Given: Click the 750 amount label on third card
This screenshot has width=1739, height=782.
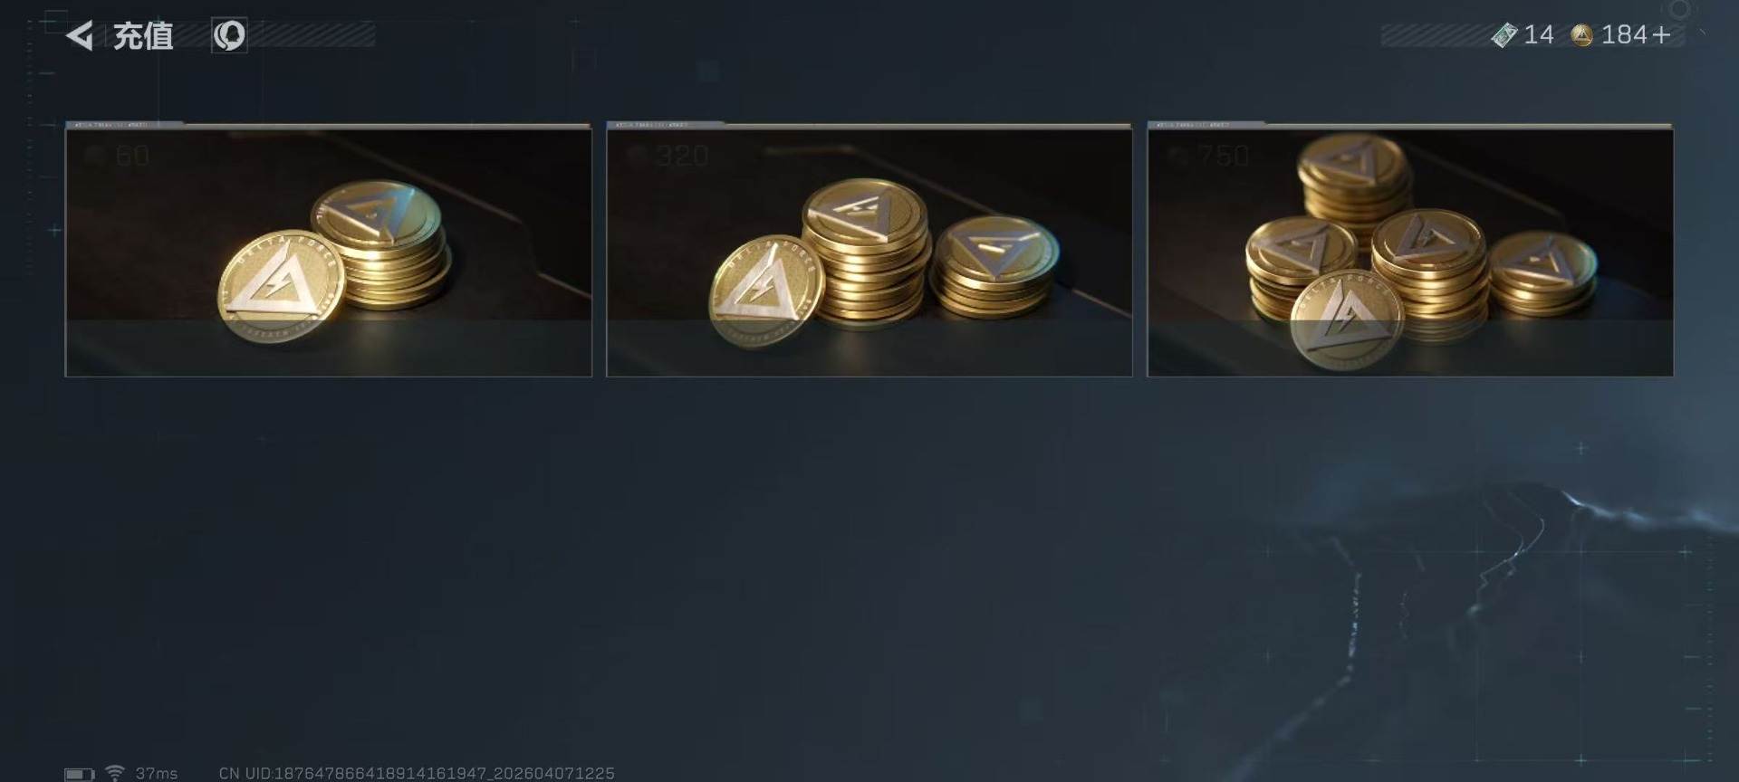Looking at the screenshot, I should point(1223,156).
